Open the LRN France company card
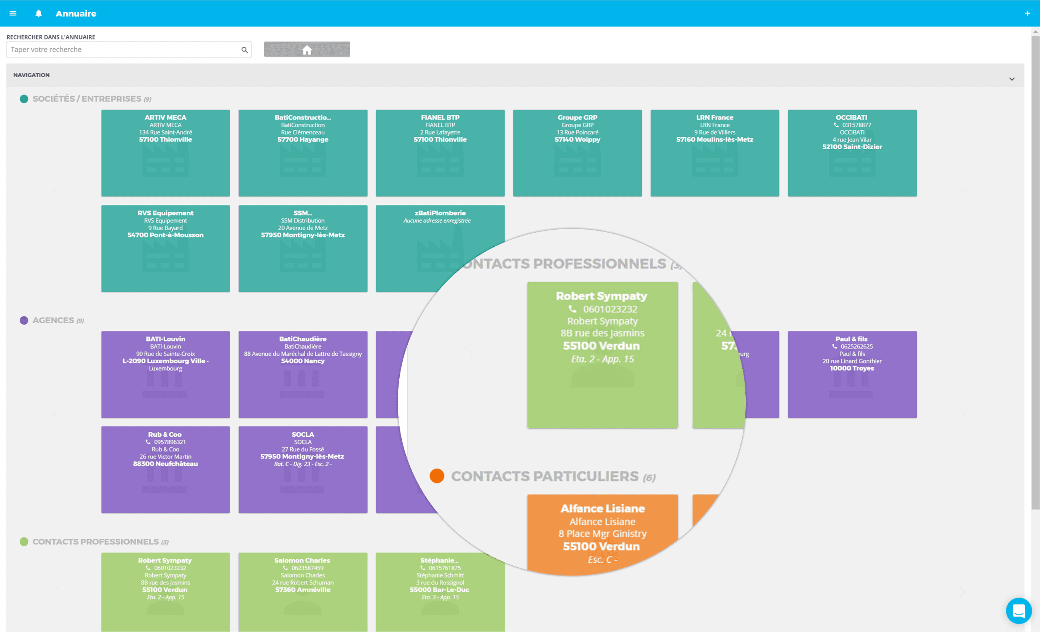 pos(715,153)
